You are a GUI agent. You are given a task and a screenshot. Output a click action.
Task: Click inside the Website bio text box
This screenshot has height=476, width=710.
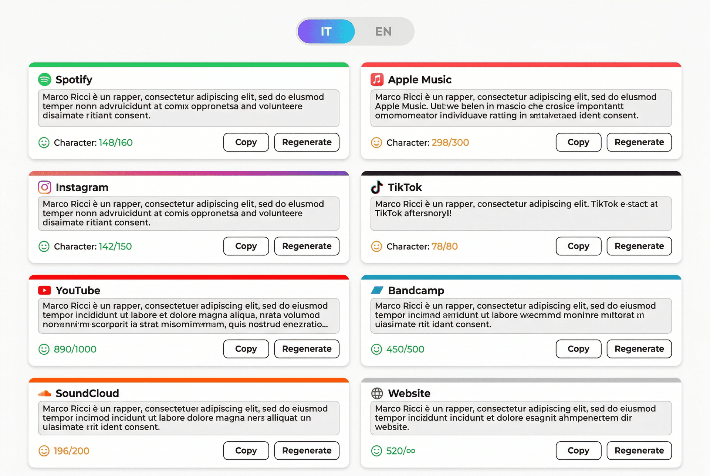[521, 418]
